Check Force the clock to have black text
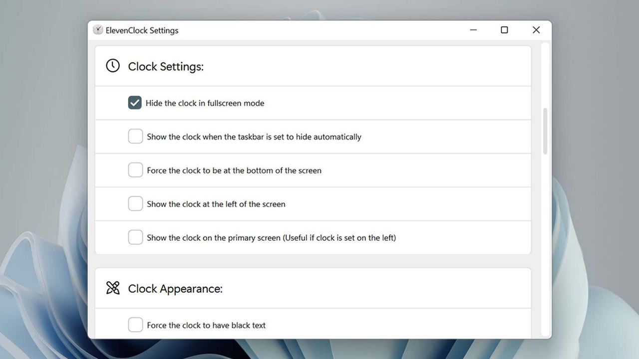 tap(135, 325)
